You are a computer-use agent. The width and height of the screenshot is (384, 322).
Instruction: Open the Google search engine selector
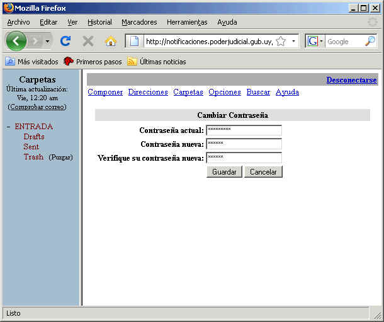pyautogui.click(x=315, y=41)
